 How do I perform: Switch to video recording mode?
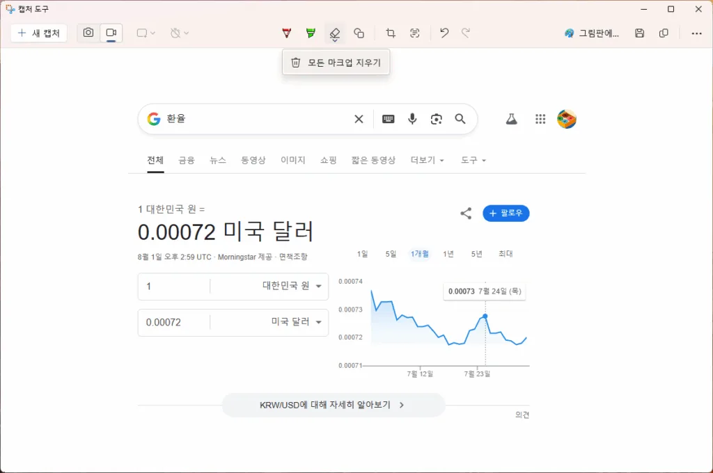coord(111,33)
